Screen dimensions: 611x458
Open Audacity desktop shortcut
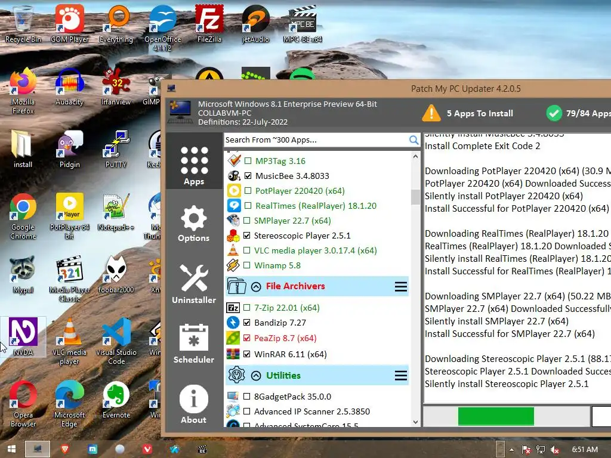tap(69, 86)
